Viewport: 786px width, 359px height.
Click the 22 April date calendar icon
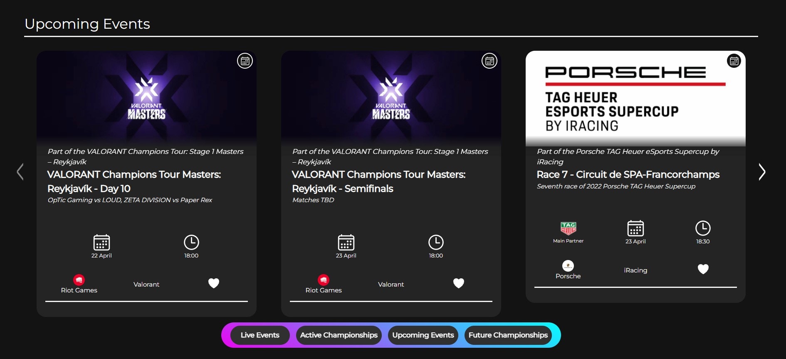click(x=101, y=242)
